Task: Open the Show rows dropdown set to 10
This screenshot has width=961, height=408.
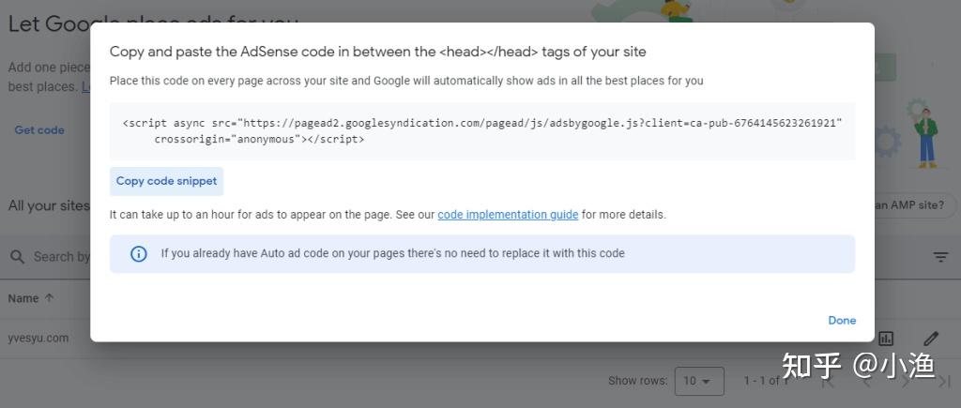Action: pos(698,381)
